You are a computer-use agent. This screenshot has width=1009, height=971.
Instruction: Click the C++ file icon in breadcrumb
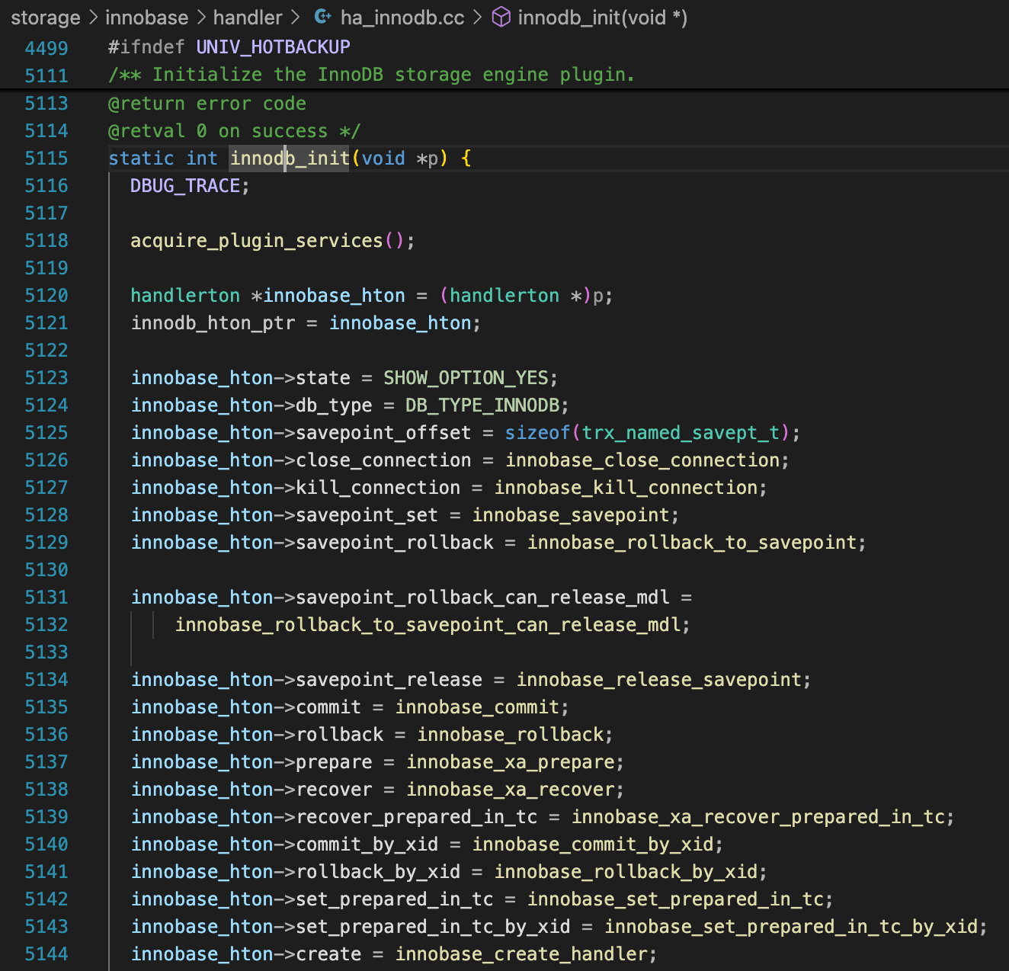click(x=323, y=17)
